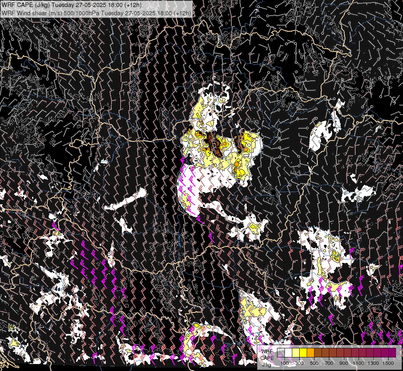Click the legend value "1500"

(x=388, y=363)
